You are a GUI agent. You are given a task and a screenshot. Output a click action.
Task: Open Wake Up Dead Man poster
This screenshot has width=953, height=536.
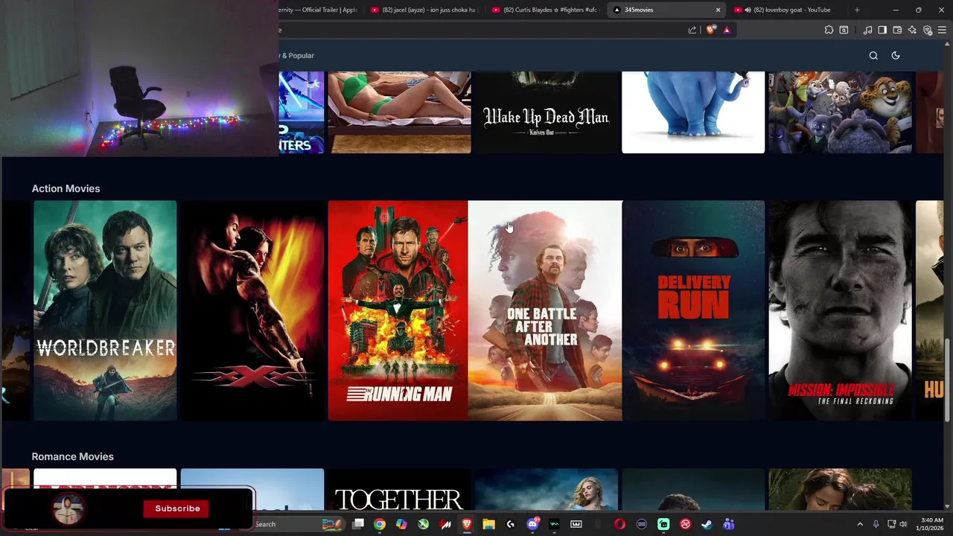[546, 112]
